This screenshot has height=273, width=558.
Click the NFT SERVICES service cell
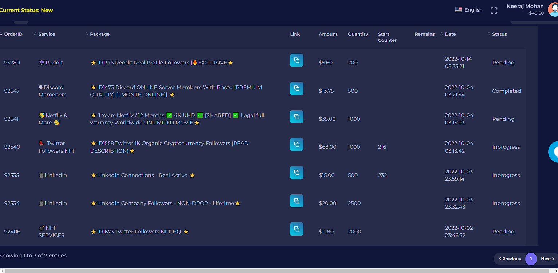tap(51, 232)
